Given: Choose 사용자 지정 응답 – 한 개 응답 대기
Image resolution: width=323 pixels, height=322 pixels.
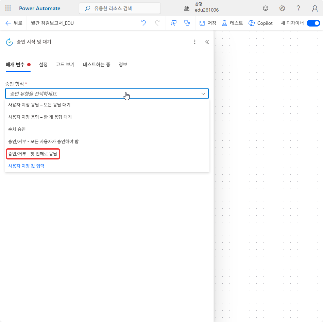Looking at the screenshot, I should click(x=107, y=117).
